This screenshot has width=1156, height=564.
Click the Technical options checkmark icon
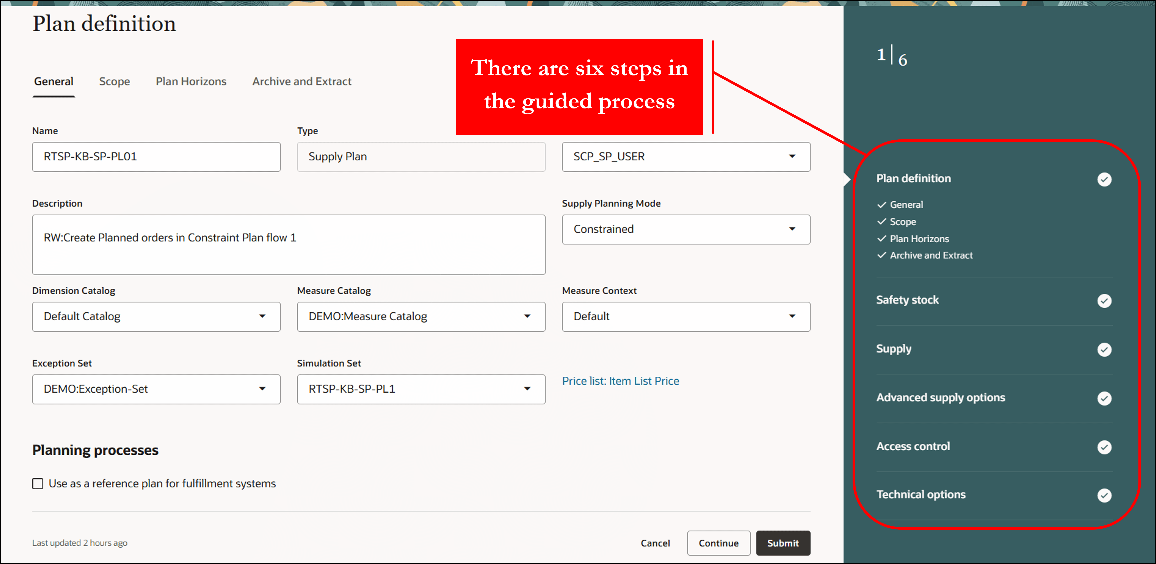[x=1104, y=495]
